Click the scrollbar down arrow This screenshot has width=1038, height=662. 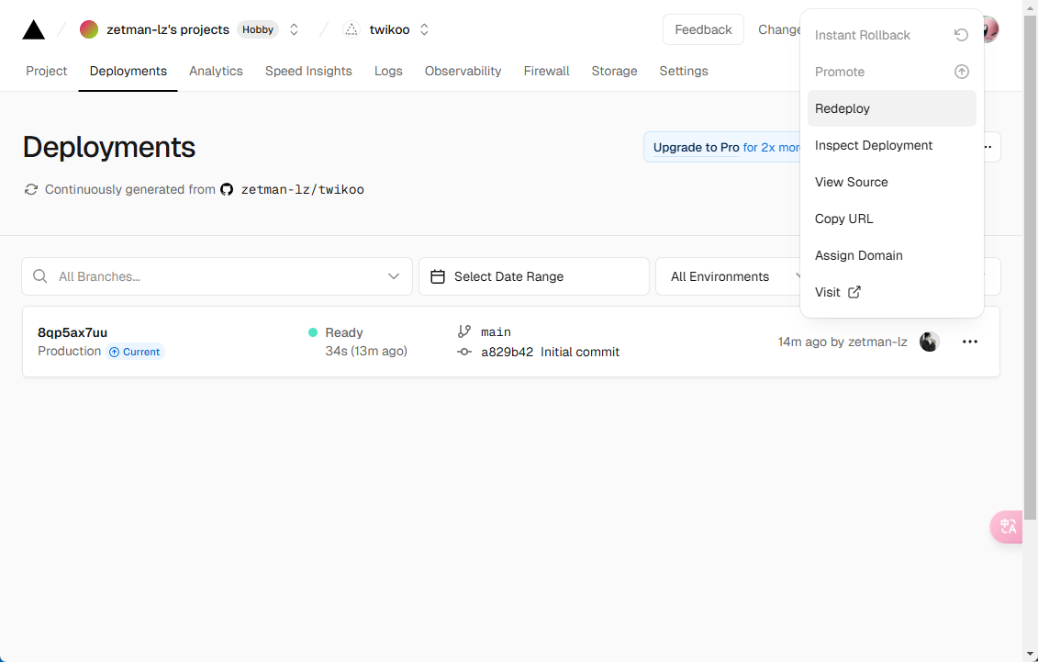pos(1030,656)
